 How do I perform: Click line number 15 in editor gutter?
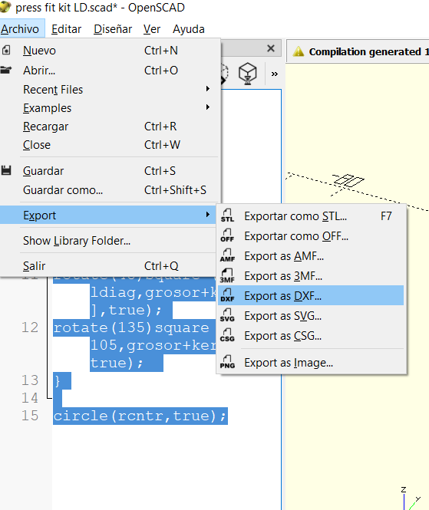click(30, 416)
